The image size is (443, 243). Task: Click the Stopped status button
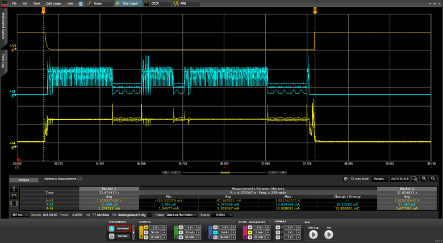coord(24,180)
